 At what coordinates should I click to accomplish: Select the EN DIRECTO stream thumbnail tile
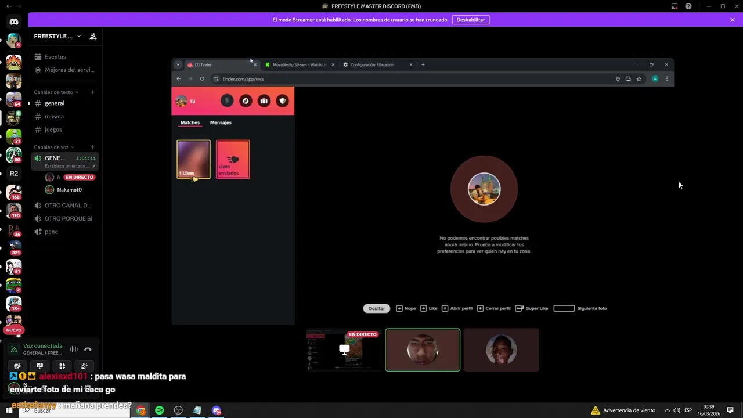[x=344, y=350]
